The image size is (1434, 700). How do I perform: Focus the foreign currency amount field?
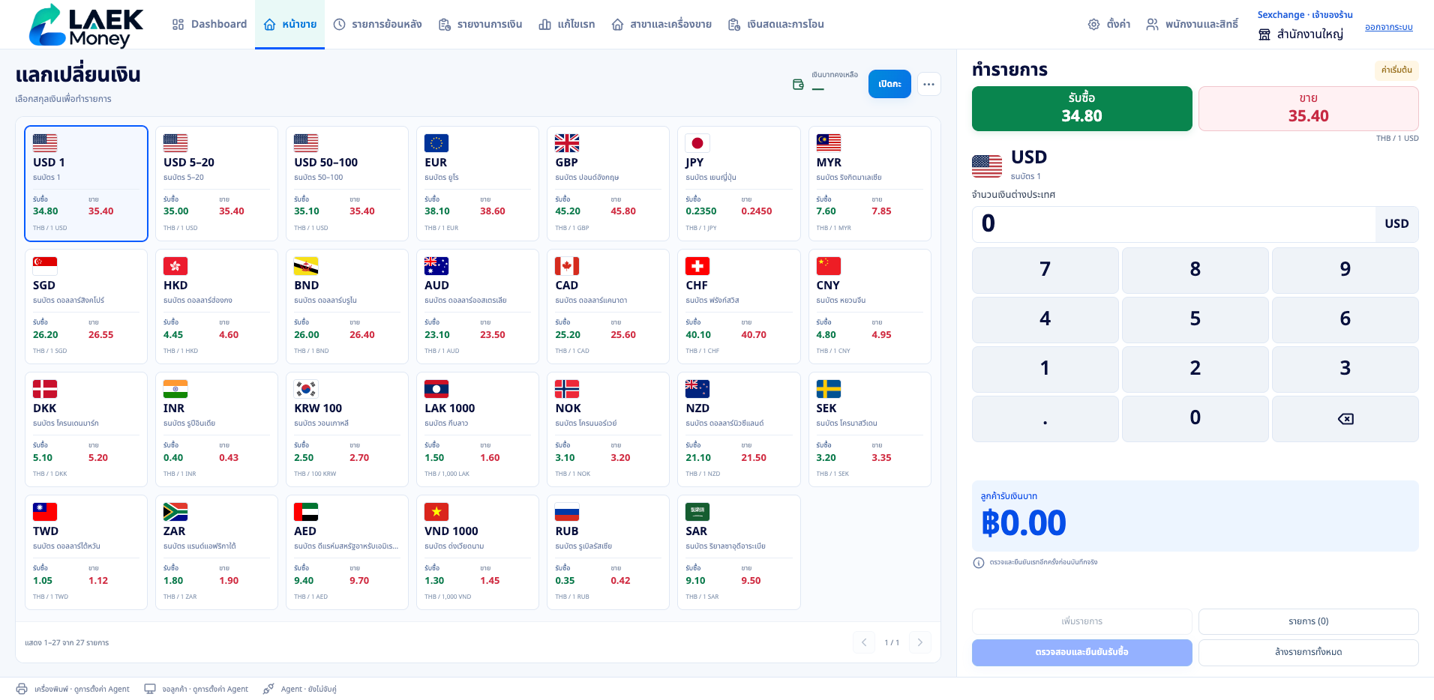point(1174,224)
